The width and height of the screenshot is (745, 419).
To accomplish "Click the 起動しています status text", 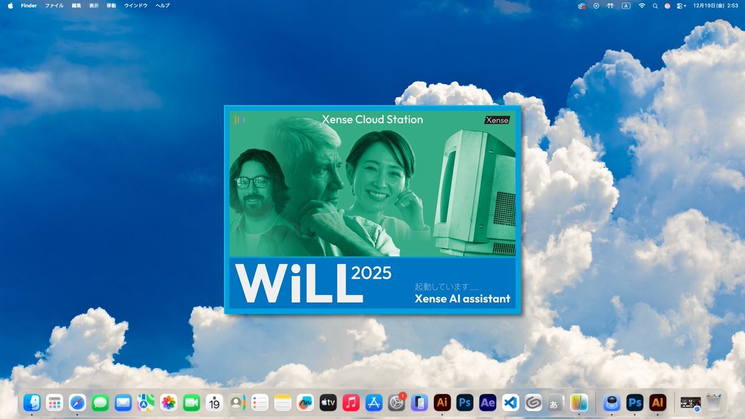I will [x=447, y=287].
